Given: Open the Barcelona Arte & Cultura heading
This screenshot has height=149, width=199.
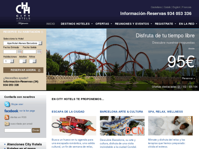Looking at the screenshot, I should coord(122,112).
